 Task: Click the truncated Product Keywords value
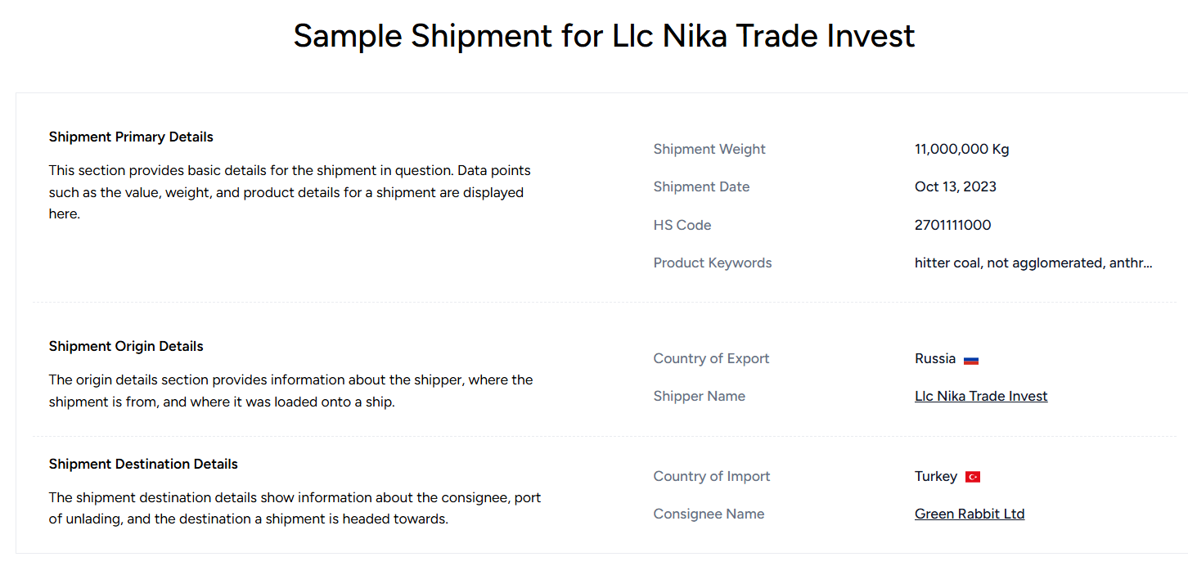[x=1033, y=263]
